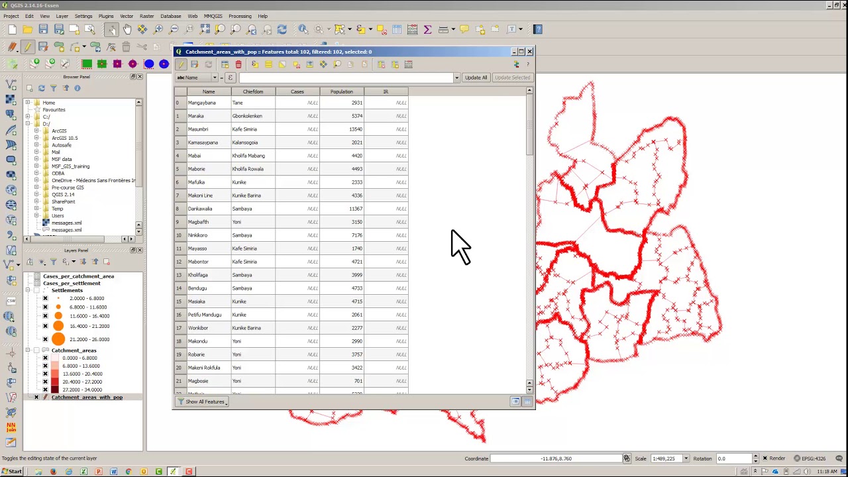Refresh the map canvas

(x=282, y=29)
